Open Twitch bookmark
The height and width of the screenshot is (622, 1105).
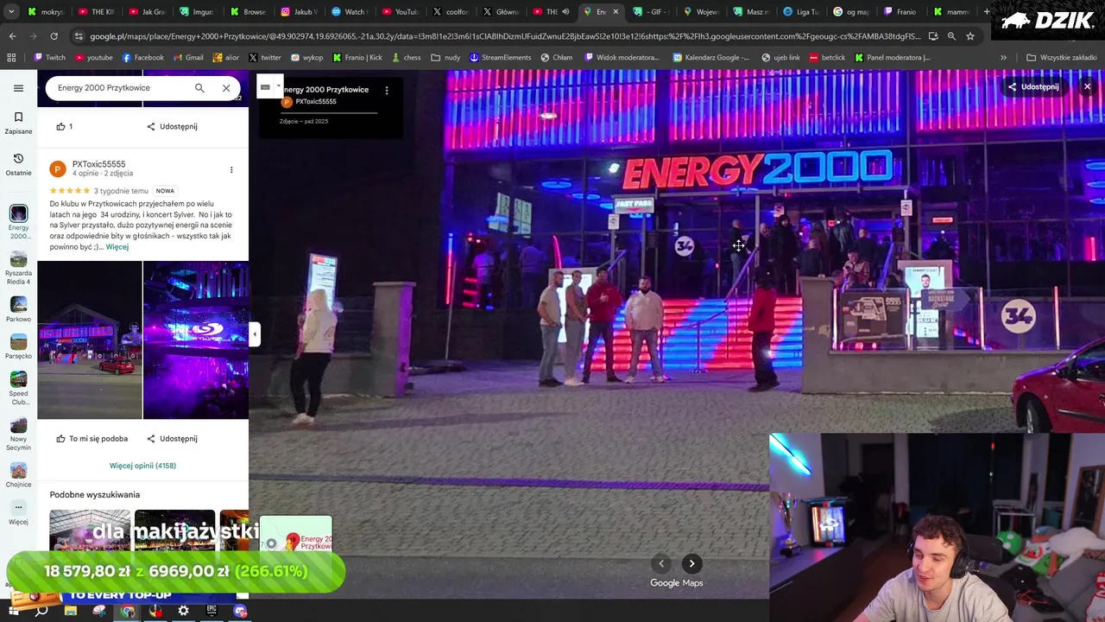(49, 58)
